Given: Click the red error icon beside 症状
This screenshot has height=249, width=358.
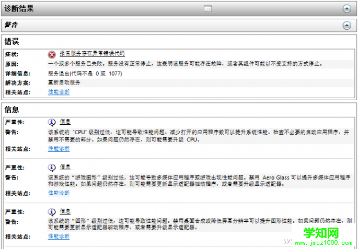Looking at the screenshot, I should [52, 54].
